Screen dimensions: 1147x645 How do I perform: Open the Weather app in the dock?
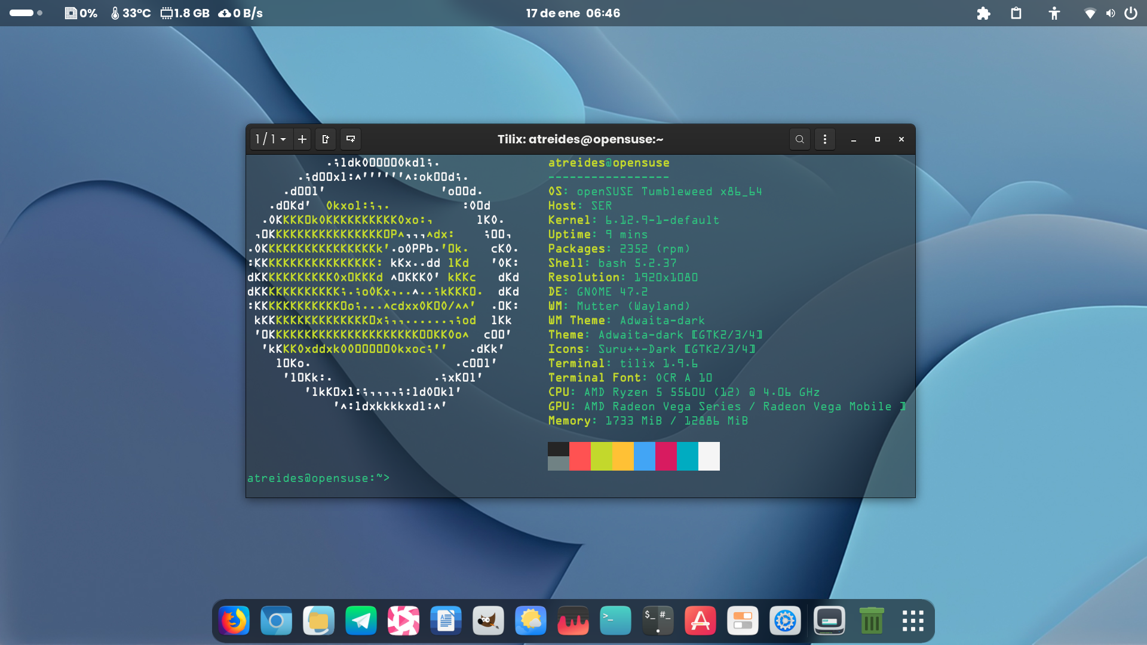[x=530, y=621]
